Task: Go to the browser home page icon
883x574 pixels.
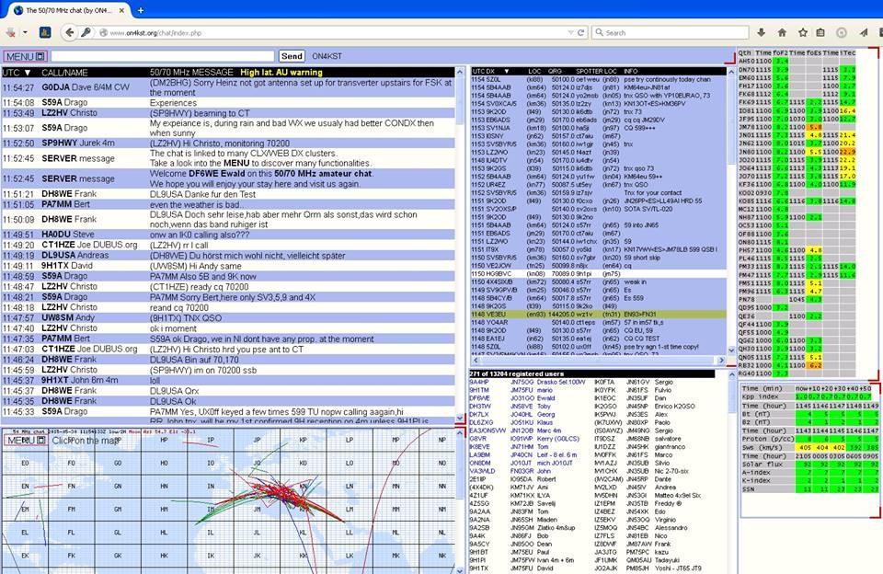Action: pyautogui.click(x=782, y=33)
